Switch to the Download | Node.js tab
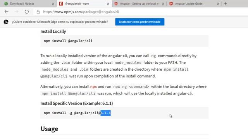The image size is (248, 139). point(28,3)
